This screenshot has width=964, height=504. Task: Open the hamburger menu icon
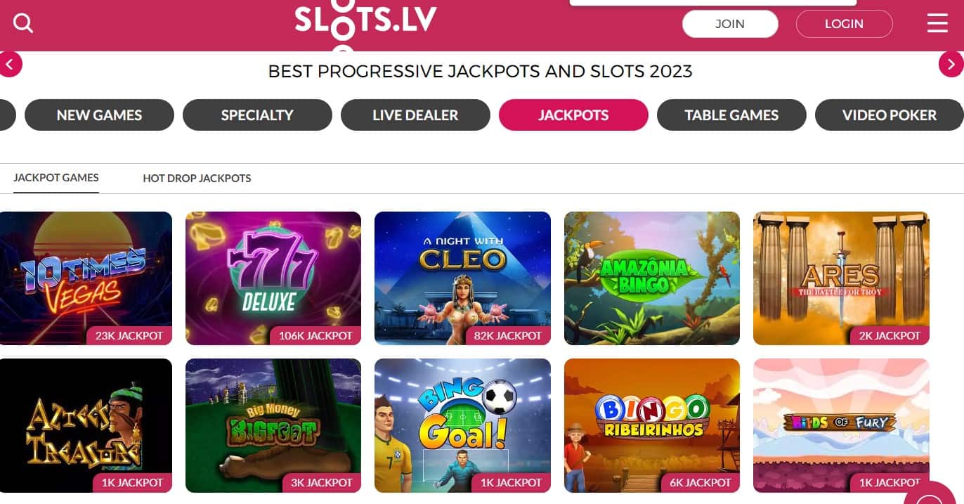click(x=937, y=23)
